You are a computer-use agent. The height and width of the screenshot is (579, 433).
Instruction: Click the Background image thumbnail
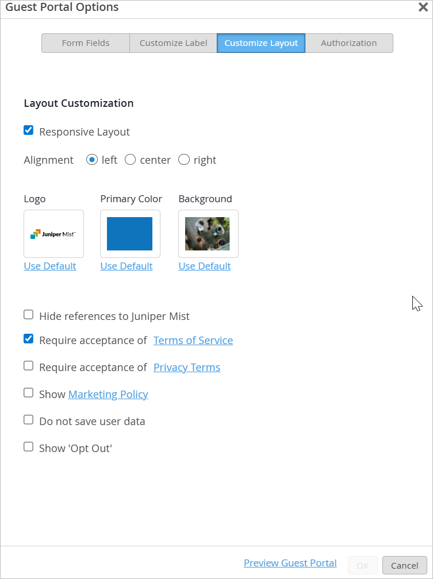pyautogui.click(x=208, y=234)
